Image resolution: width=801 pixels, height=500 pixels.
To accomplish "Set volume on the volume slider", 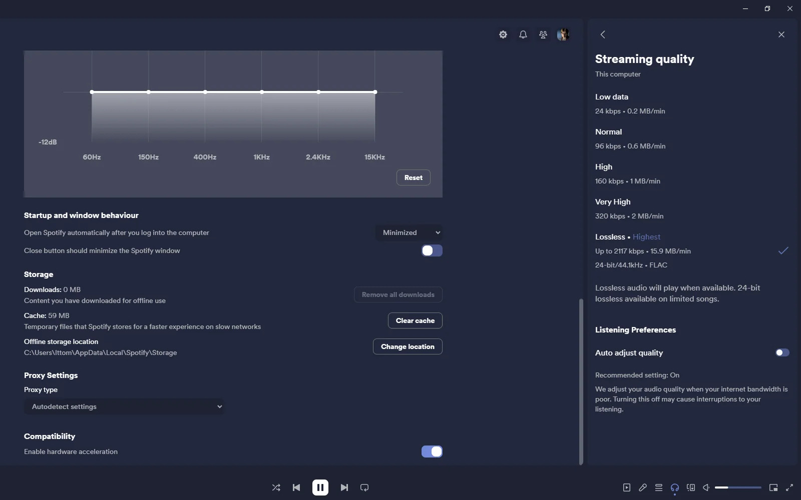I will click(738, 487).
